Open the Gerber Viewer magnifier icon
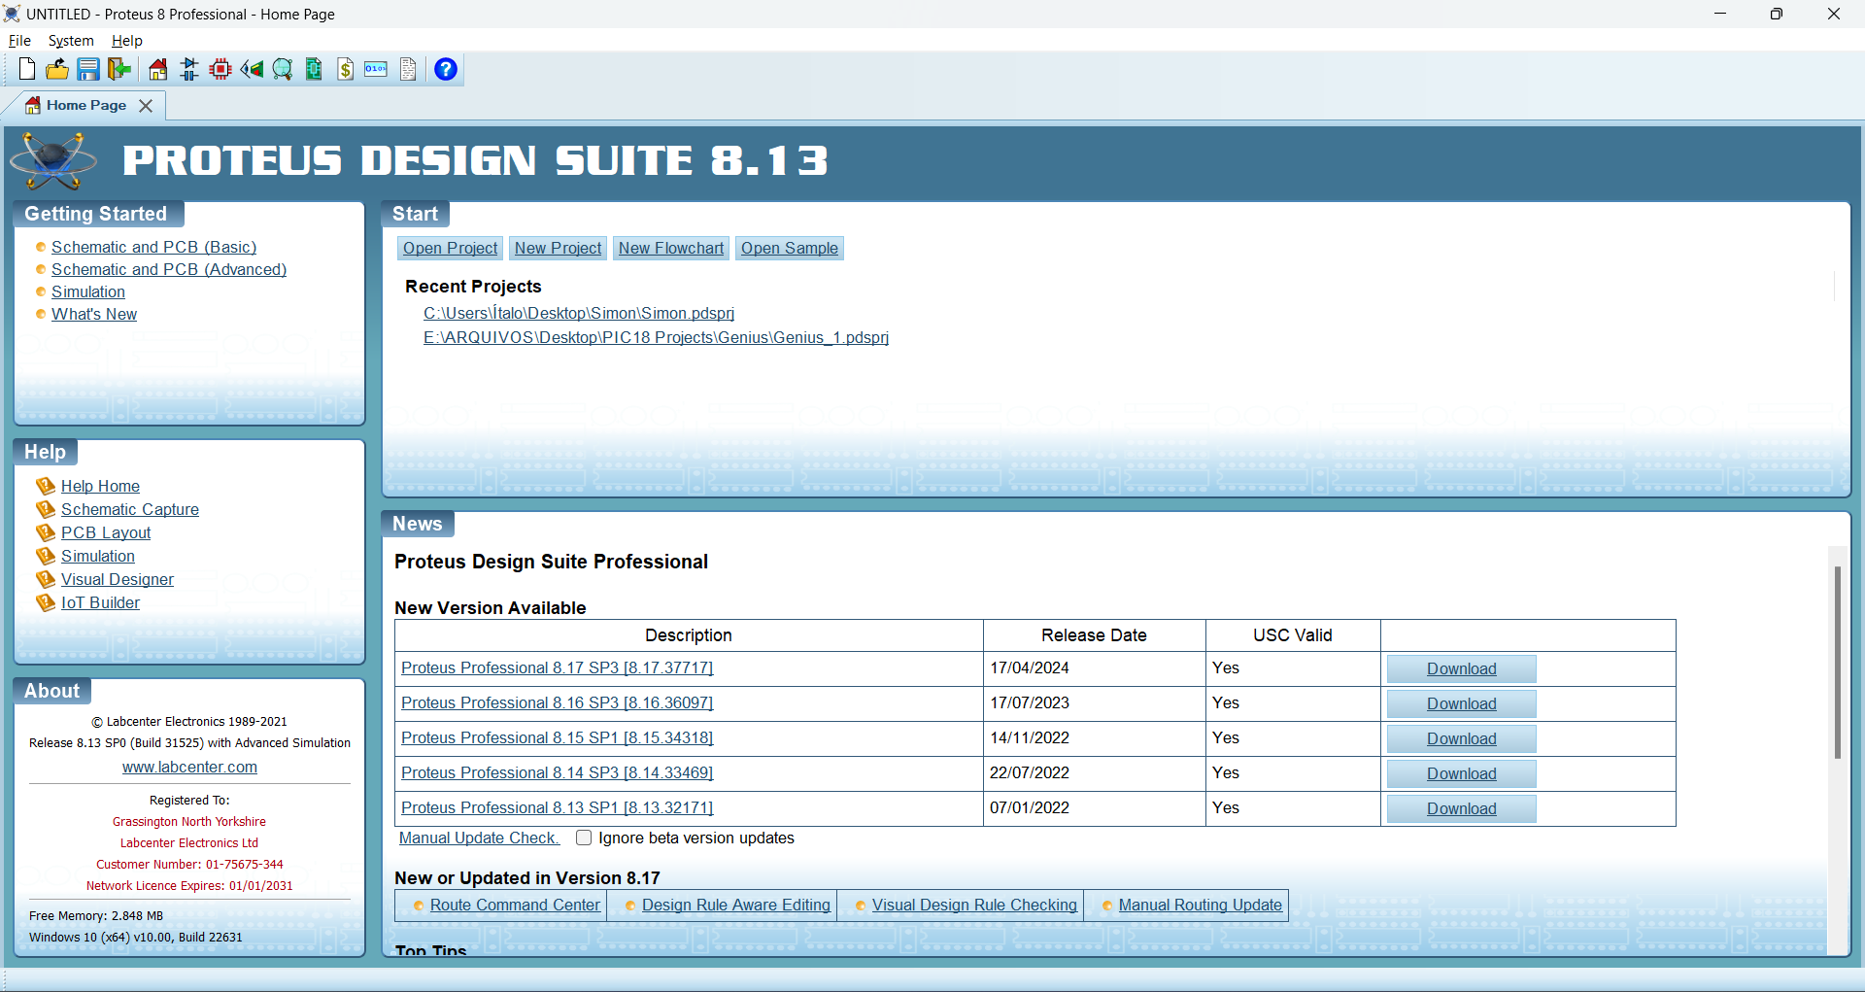Viewport: 1865px width, 992px height. 283,69
